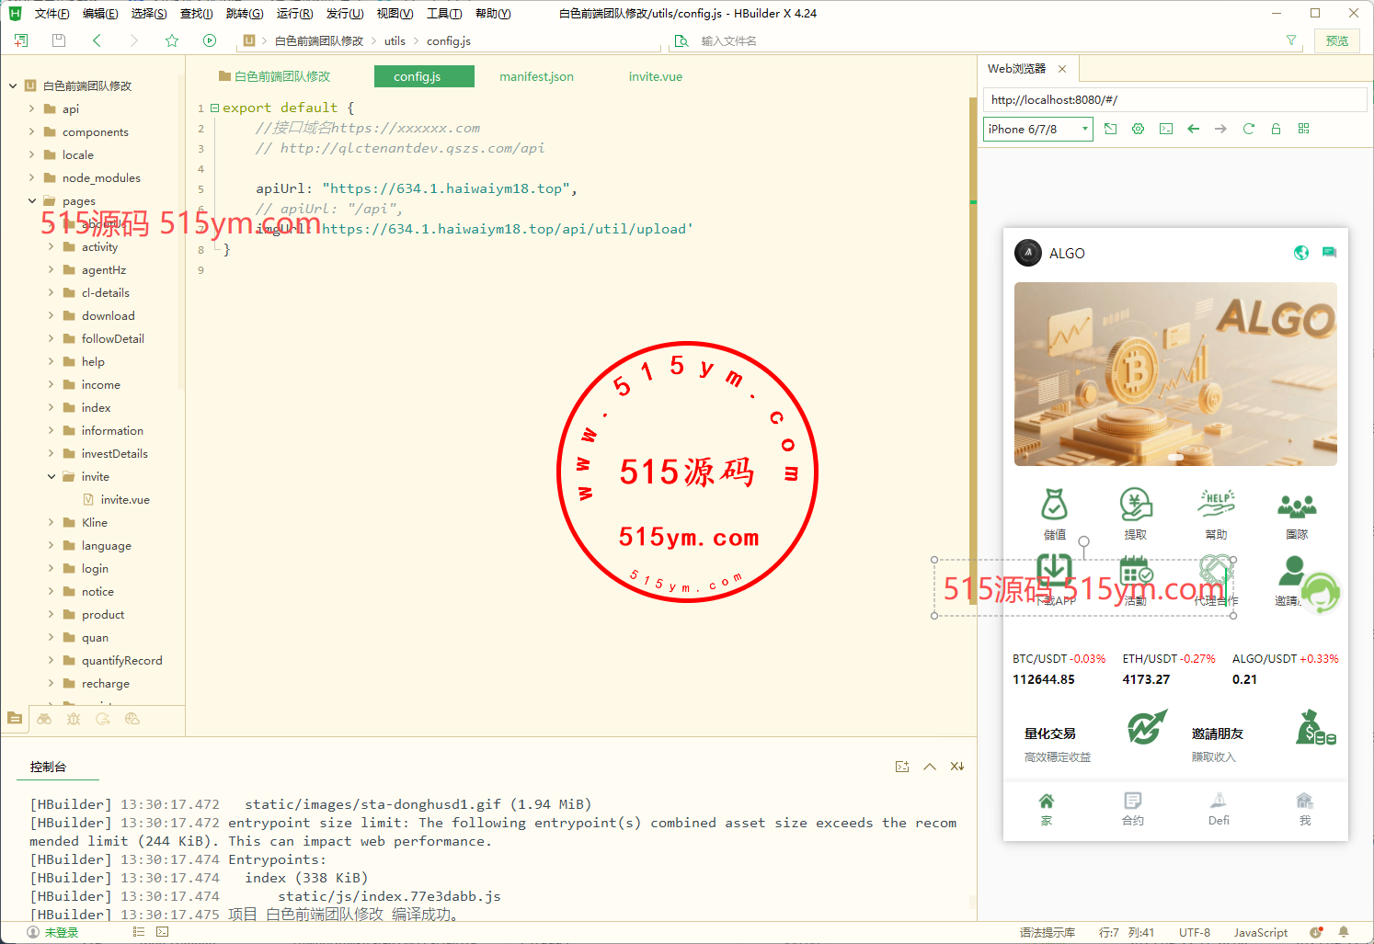Click the 预览 preview button
The width and height of the screenshot is (1374, 944).
[1336, 40]
